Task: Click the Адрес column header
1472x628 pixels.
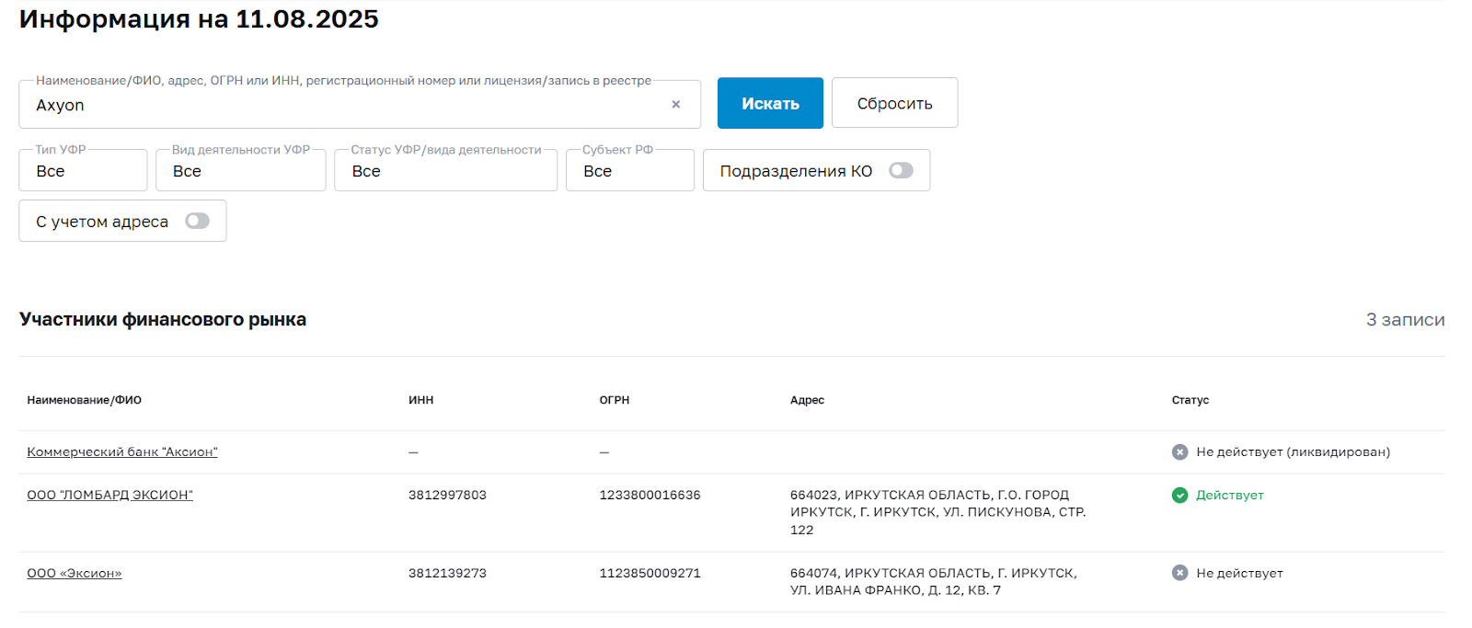Action: pos(807,400)
